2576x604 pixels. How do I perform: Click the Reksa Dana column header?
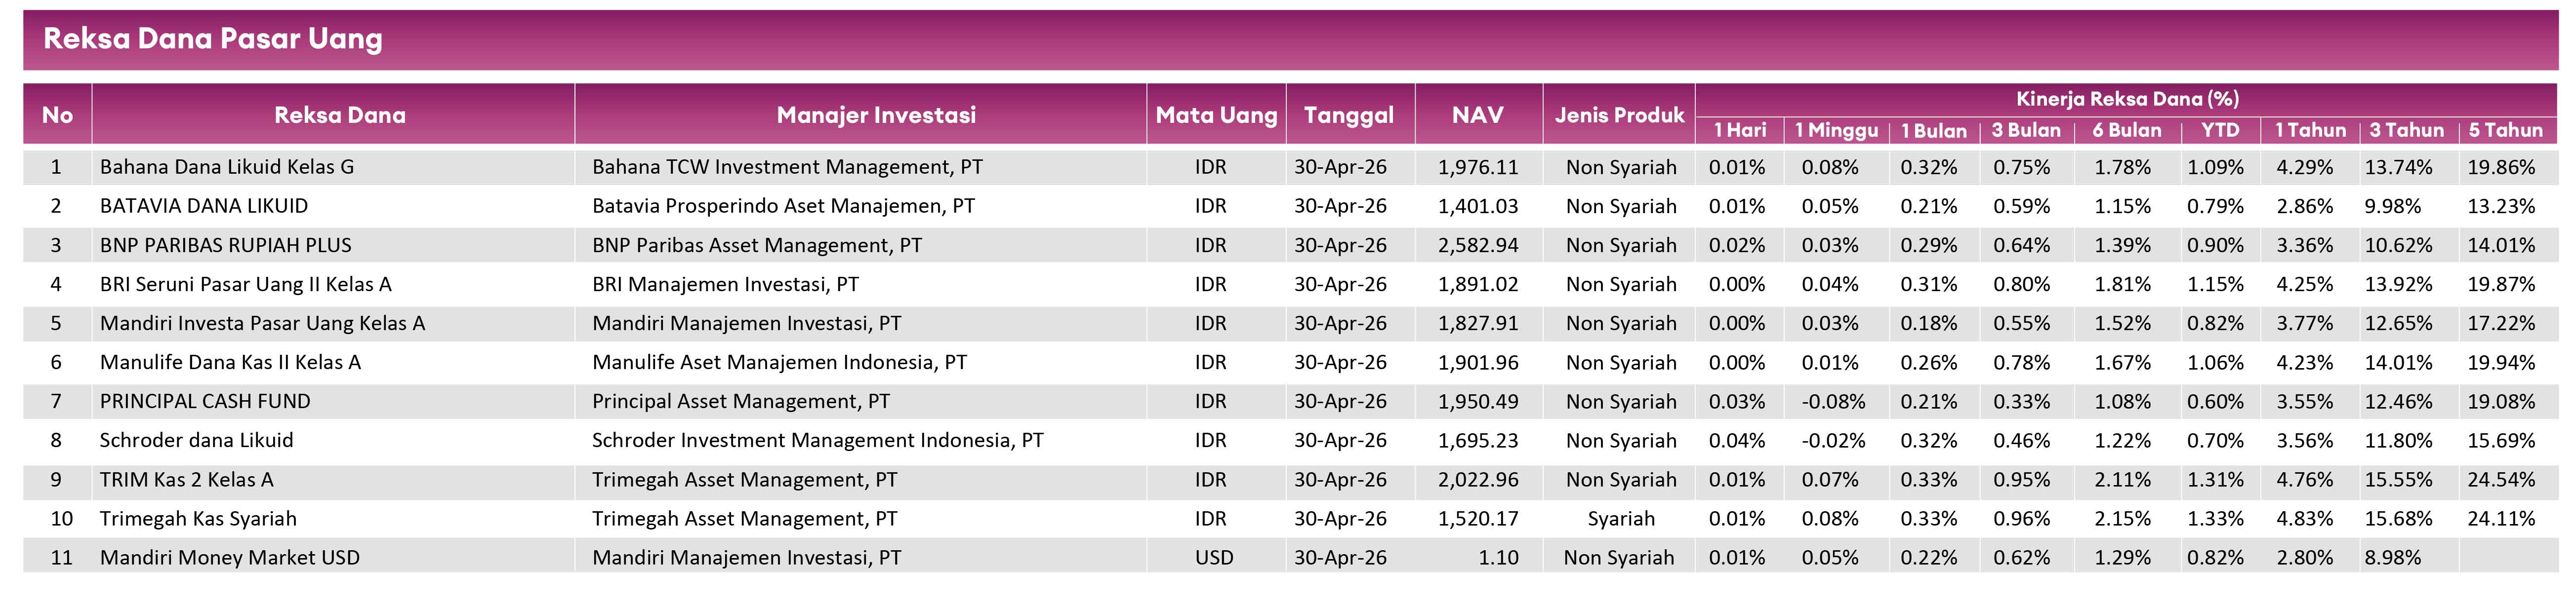pyautogui.click(x=340, y=115)
